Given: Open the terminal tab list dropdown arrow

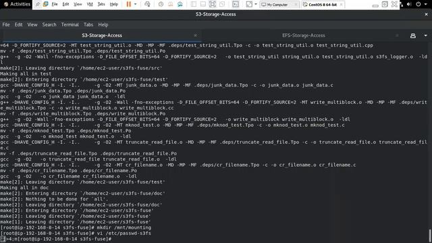Looking at the screenshot, I should 426,36.
